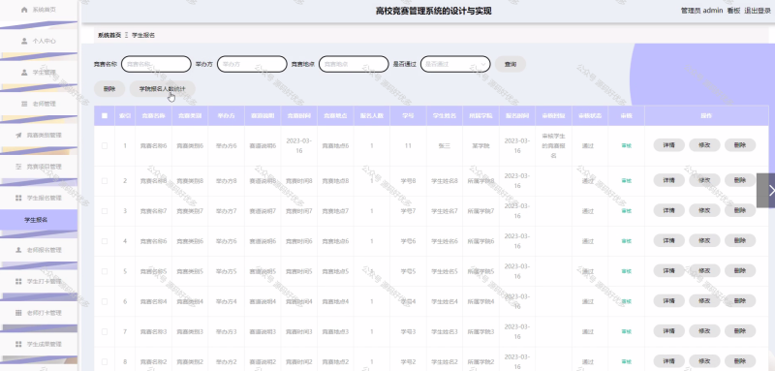Click the 举办方7 cell
The width and height of the screenshot is (775, 371).
227,211
